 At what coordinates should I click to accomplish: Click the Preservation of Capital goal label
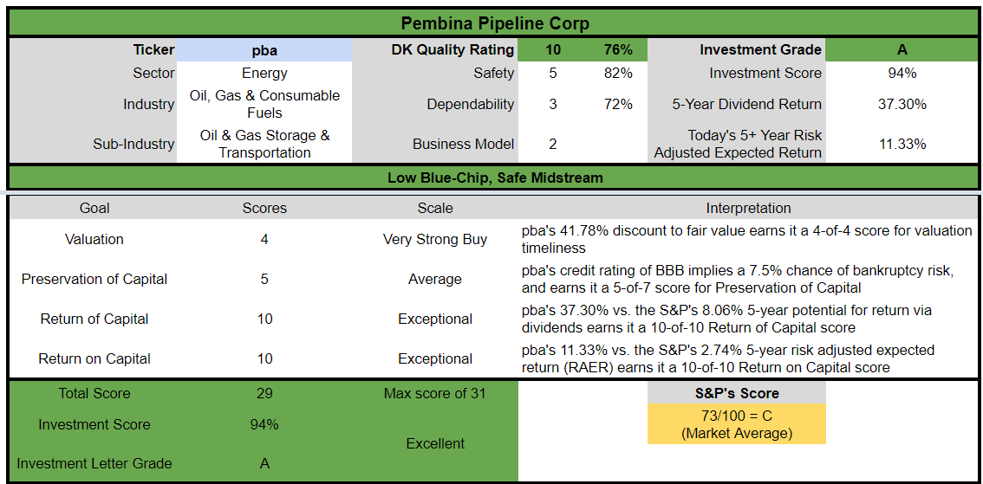94,280
